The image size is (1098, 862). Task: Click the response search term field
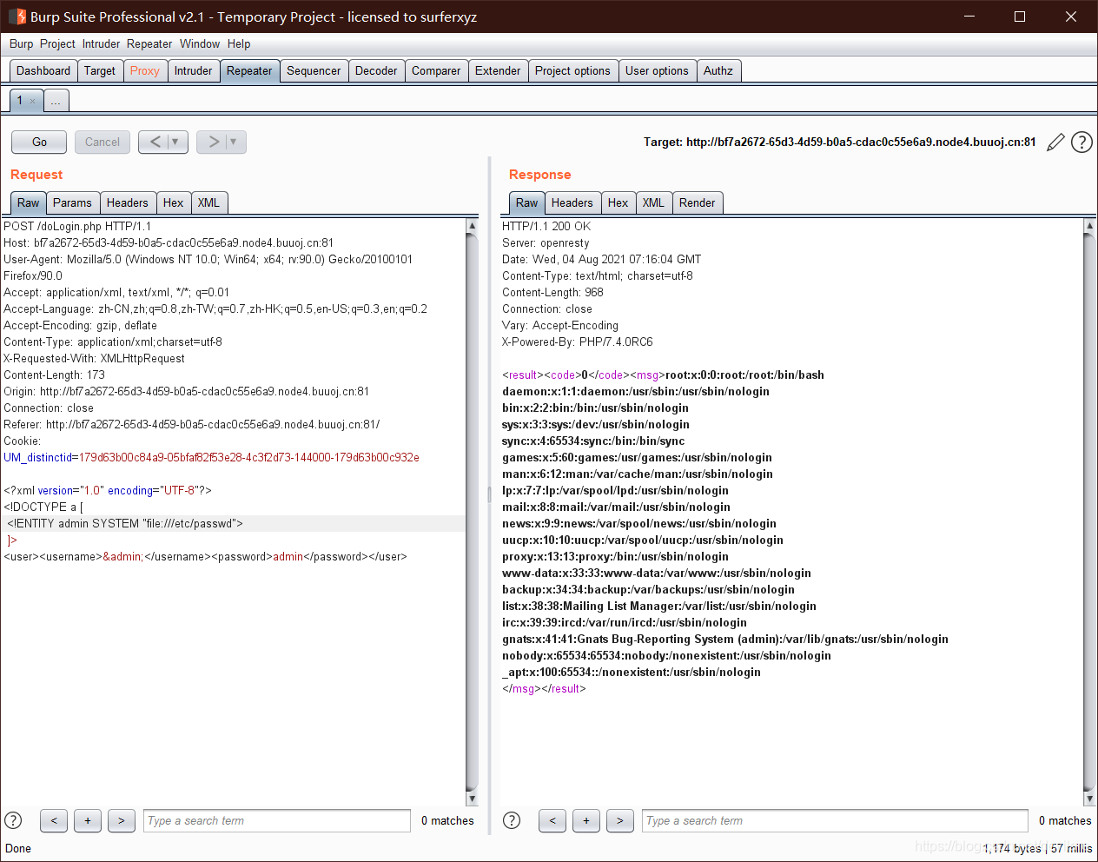[837, 820]
